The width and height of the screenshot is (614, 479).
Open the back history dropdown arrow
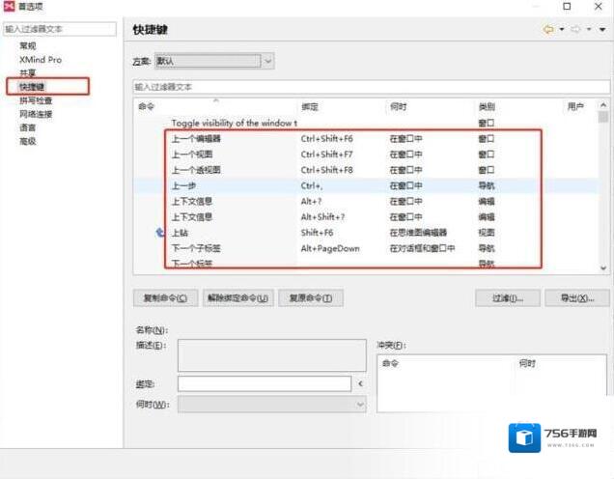pos(562,30)
